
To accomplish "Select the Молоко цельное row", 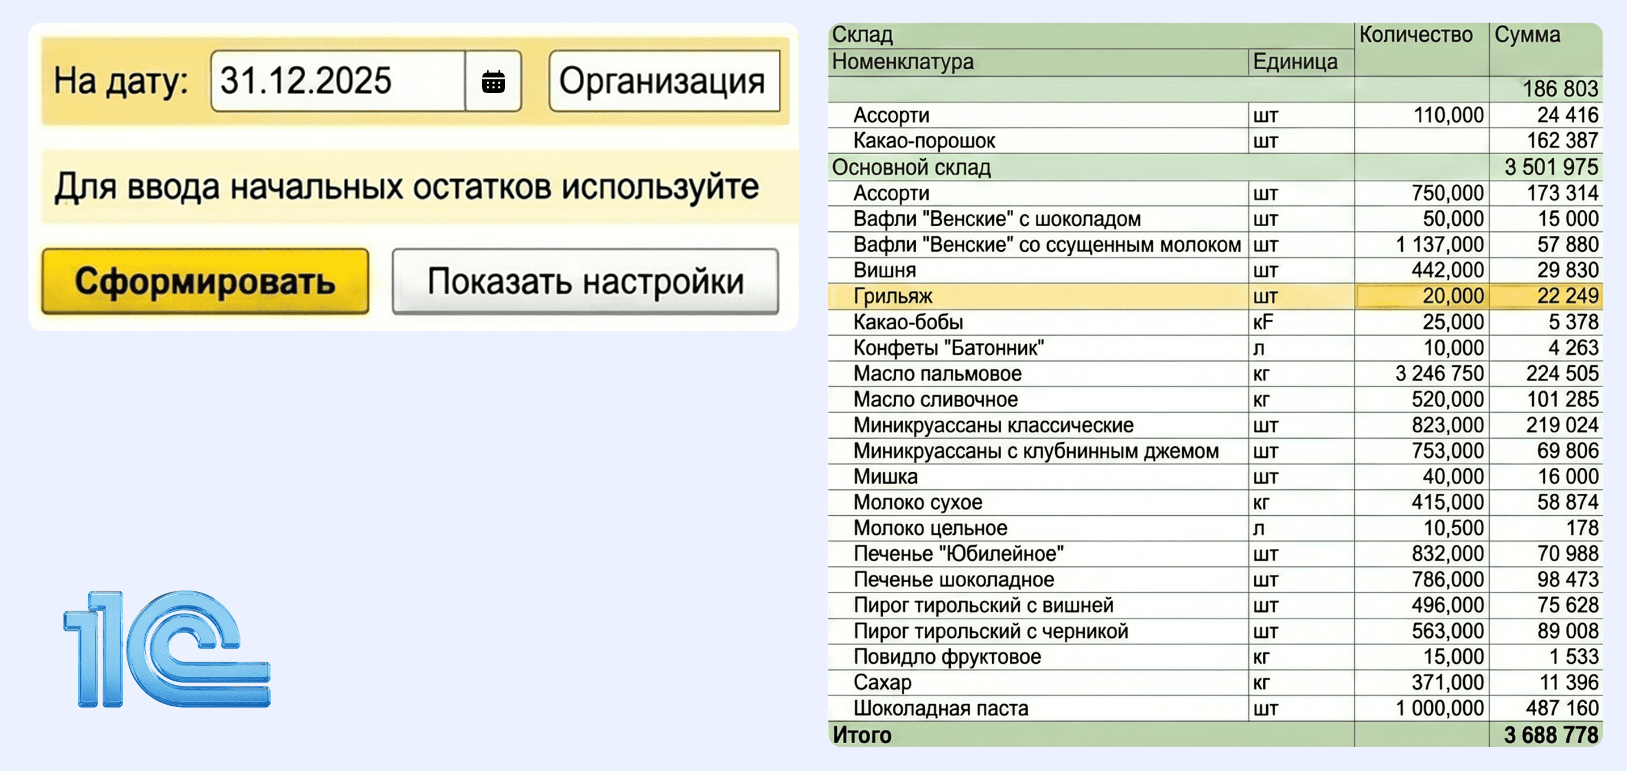I will 1215,529.
